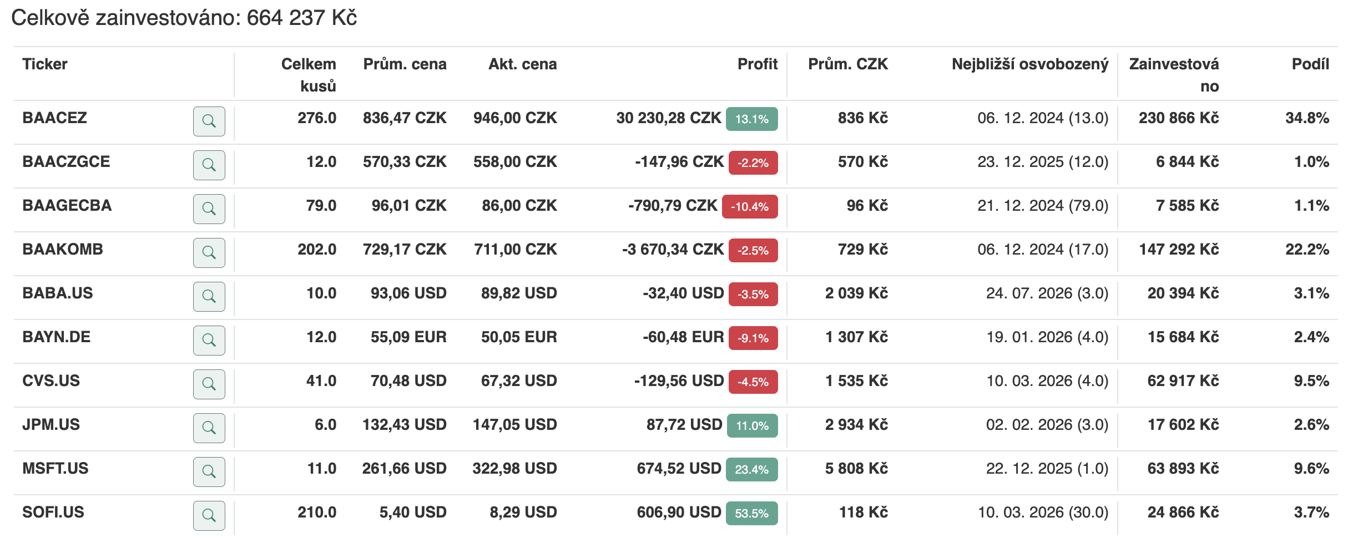Screen dimensions: 1353x538
Task: Open BAAKOMB details via magnifier button
Action: pos(209,252)
